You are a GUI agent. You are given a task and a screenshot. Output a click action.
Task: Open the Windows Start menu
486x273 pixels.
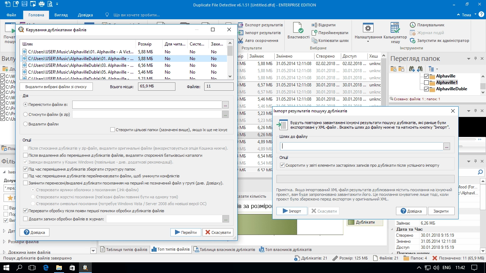click(6, 267)
